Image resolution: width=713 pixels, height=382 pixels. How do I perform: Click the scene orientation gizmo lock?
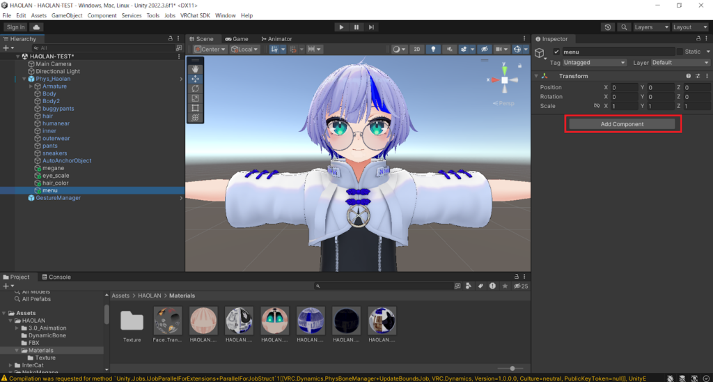[519, 66]
